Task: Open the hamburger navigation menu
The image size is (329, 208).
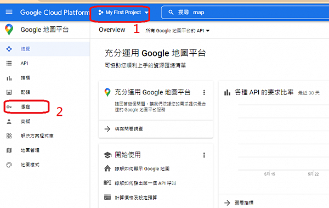Action: (9, 12)
